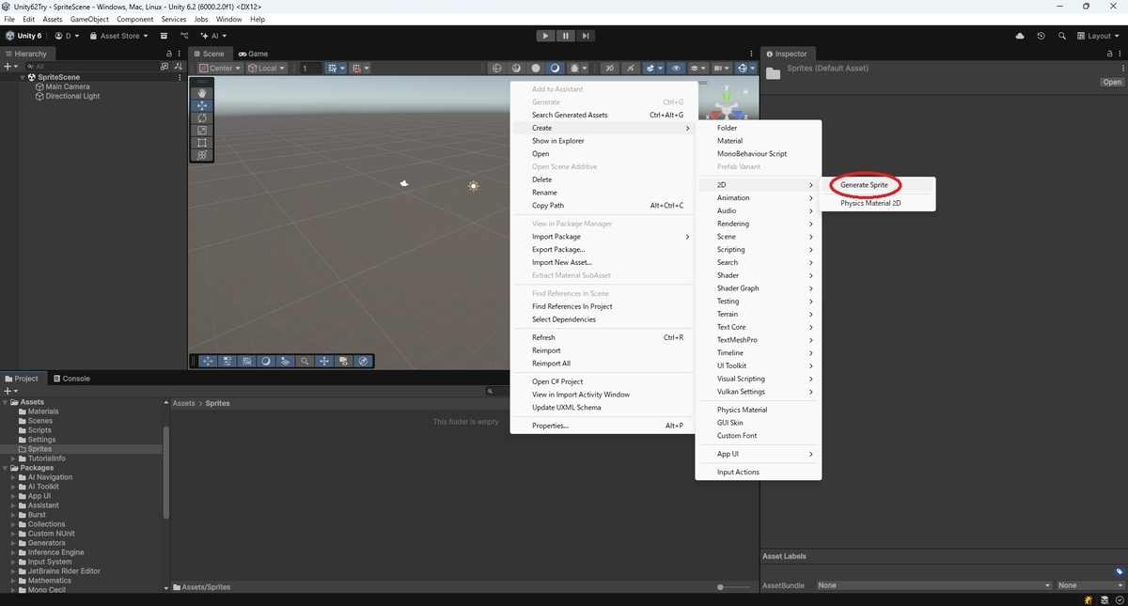Click the cloud services icon
The image size is (1128, 606).
(1020, 36)
